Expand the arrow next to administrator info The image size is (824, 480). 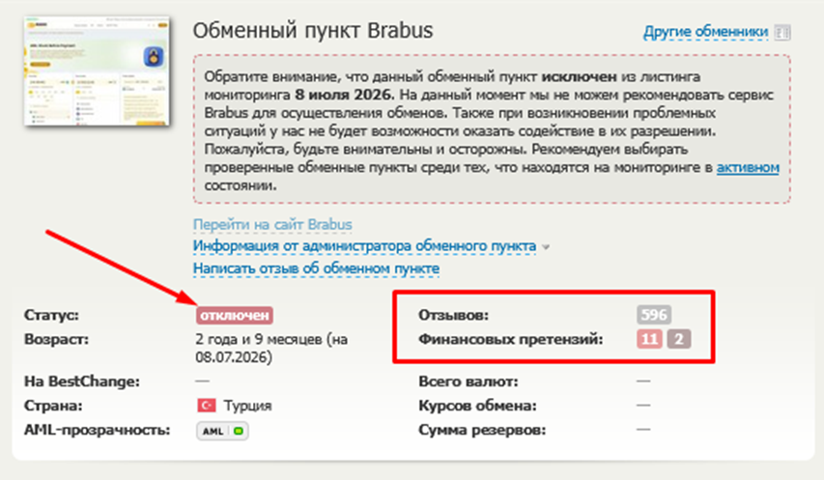pyautogui.click(x=546, y=247)
